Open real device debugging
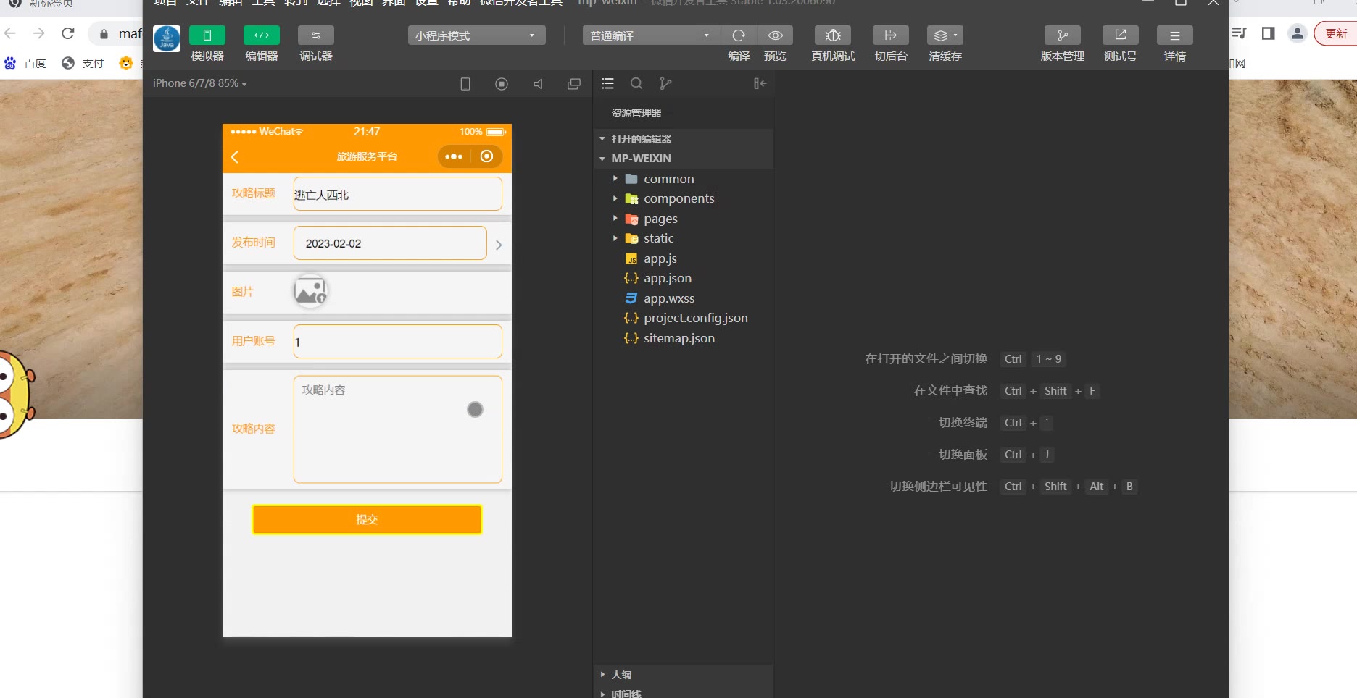Image resolution: width=1357 pixels, height=698 pixels. (833, 35)
